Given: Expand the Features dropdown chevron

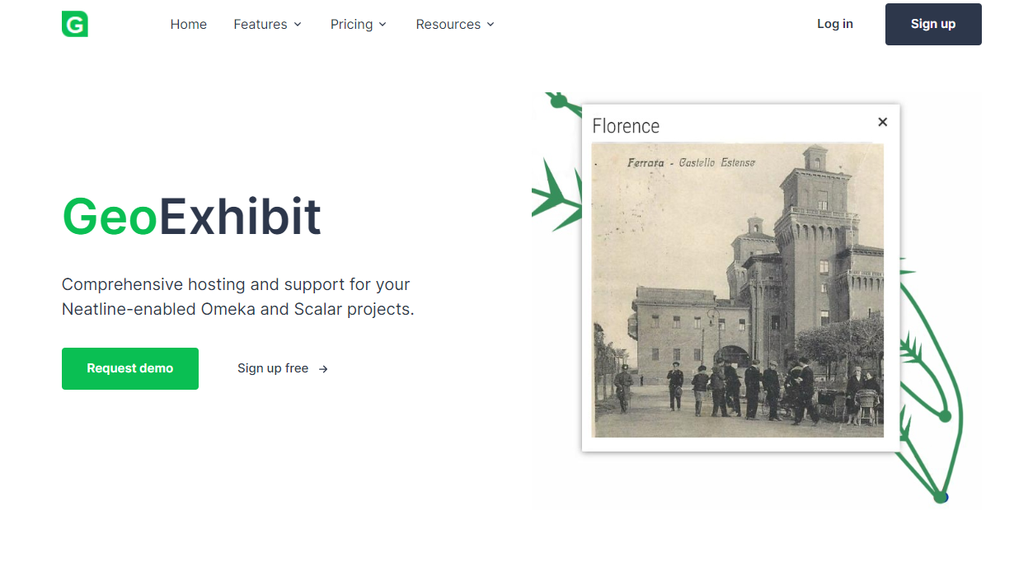Looking at the screenshot, I should coord(298,25).
